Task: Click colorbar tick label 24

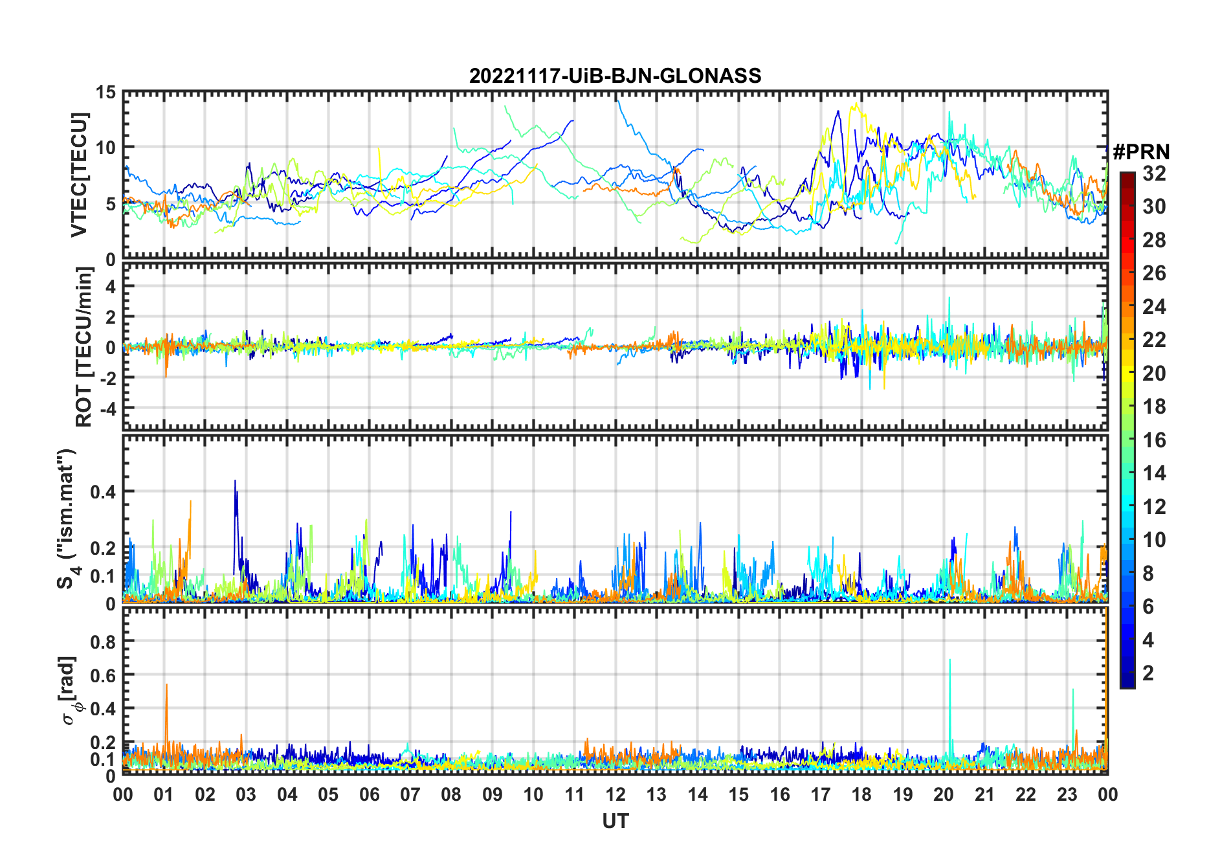Action: coord(1154,306)
